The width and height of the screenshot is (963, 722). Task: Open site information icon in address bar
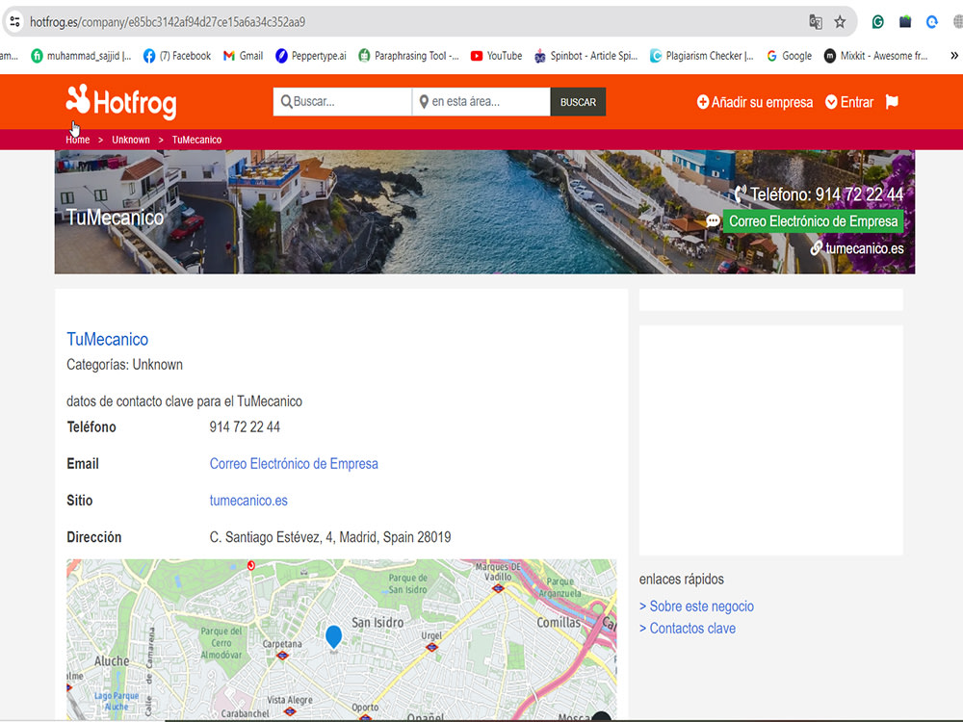(14, 22)
